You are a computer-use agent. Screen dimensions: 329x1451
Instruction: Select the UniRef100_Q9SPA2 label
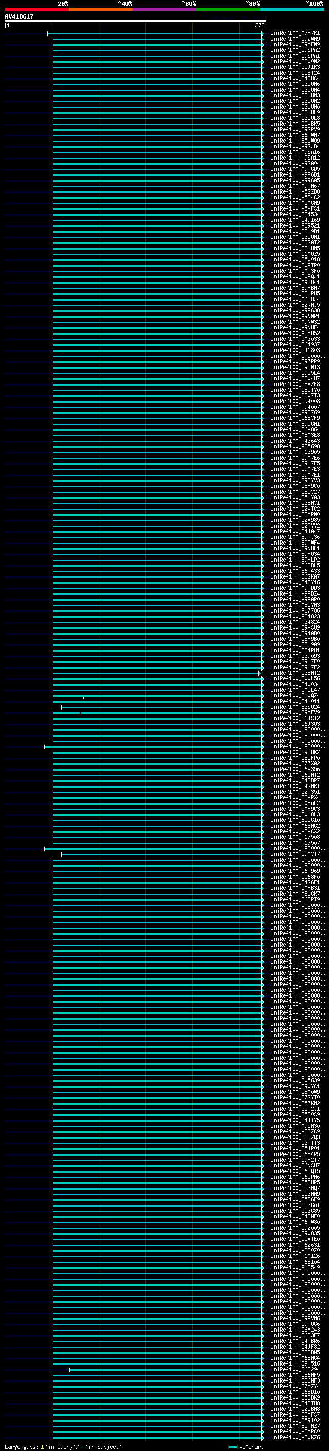click(x=295, y=50)
